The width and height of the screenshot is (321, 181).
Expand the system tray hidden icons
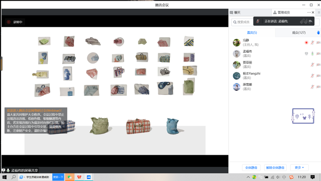coord(248,177)
